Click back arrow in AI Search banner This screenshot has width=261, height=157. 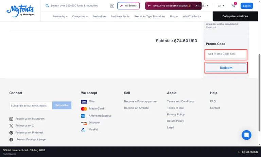tap(149, 6)
